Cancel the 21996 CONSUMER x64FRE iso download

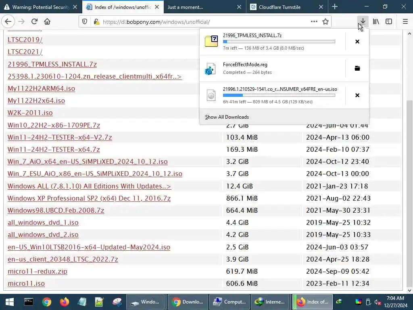click(357, 95)
